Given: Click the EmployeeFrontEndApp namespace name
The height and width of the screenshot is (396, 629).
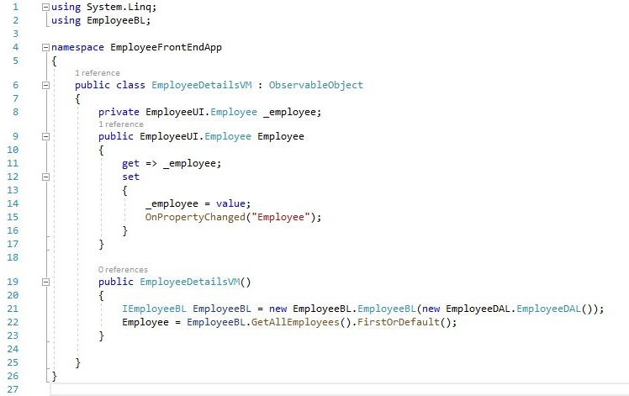Looking at the screenshot, I should (166, 47).
